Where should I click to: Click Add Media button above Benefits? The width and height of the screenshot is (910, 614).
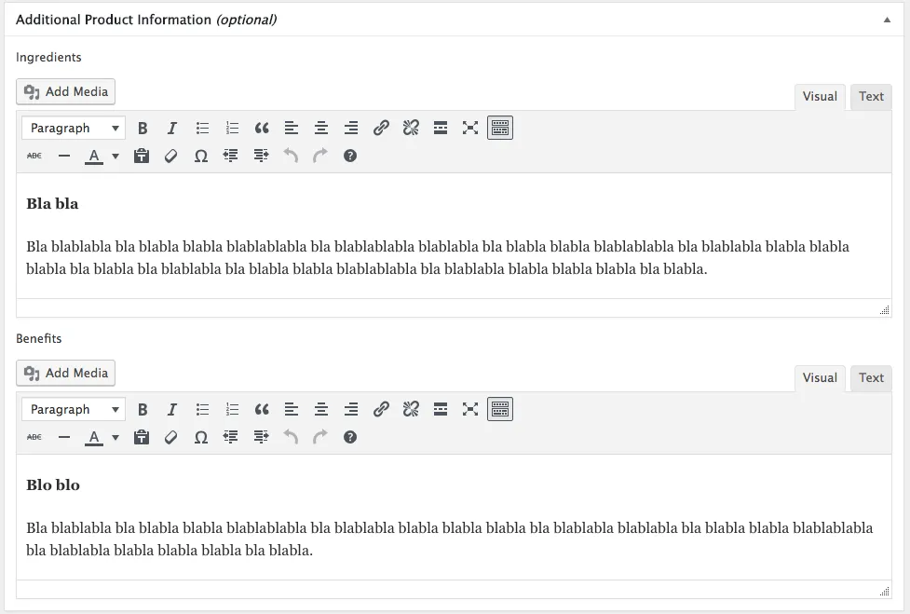(x=66, y=374)
